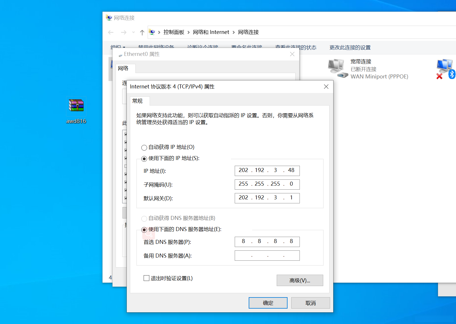This screenshot has width=456, height=324.
Task: Click the IP 地址 input field
Action: tap(267, 171)
